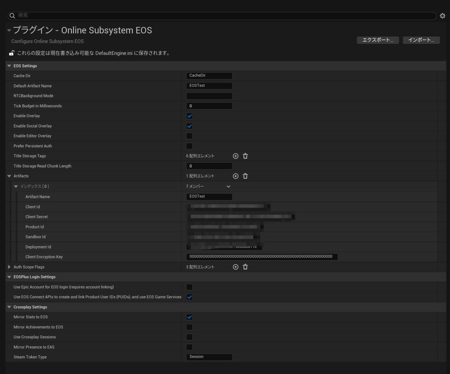
Task: Enable the Editor Overlay checkbox
Action: coord(189,136)
